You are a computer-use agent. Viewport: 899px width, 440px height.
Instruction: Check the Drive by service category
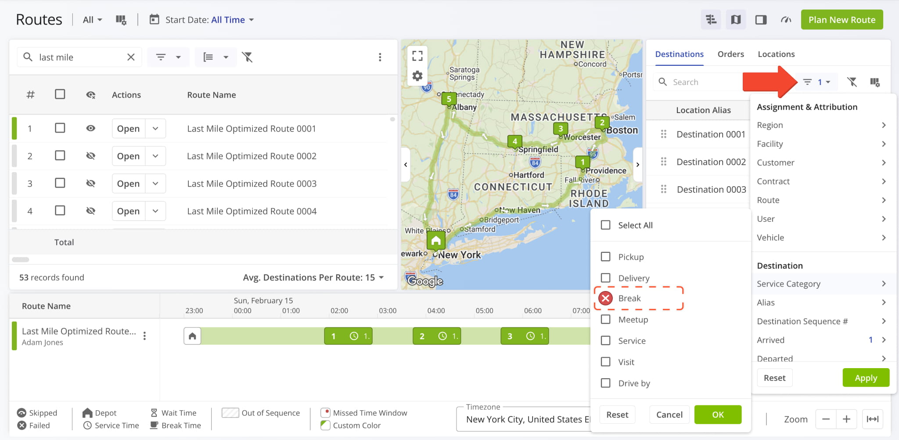click(x=606, y=383)
